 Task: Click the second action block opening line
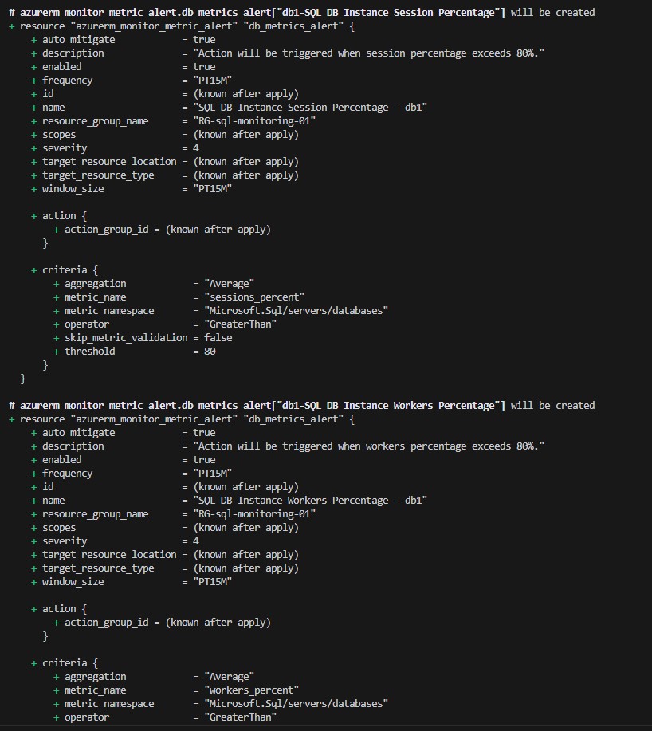coord(59,609)
